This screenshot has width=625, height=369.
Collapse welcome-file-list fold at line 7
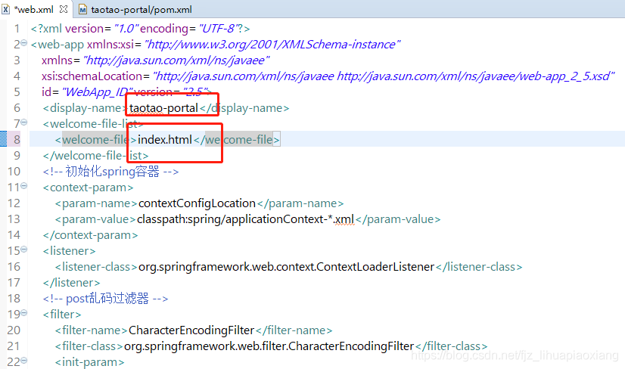24,122
